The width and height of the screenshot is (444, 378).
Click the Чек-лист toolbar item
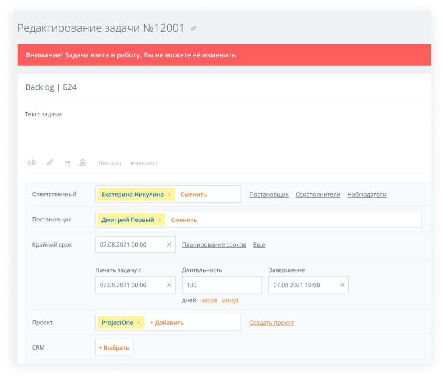[110, 163]
